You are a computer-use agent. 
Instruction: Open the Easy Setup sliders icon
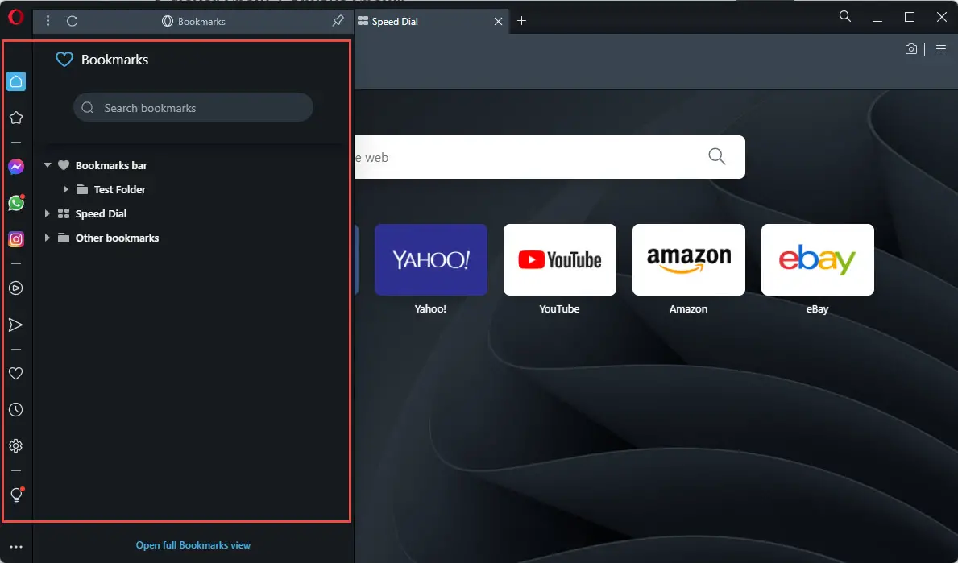point(941,49)
